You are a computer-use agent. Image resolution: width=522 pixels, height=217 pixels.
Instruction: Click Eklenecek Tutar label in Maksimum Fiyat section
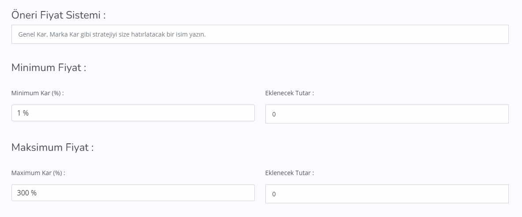(x=290, y=172)
